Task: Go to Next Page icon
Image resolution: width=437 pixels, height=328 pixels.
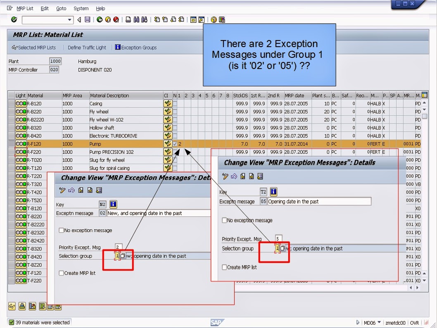Action: click(173, 19)
